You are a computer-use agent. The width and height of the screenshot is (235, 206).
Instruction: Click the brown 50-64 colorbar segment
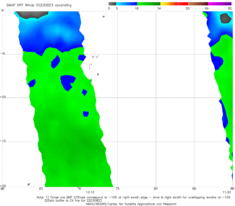[198, 4]
